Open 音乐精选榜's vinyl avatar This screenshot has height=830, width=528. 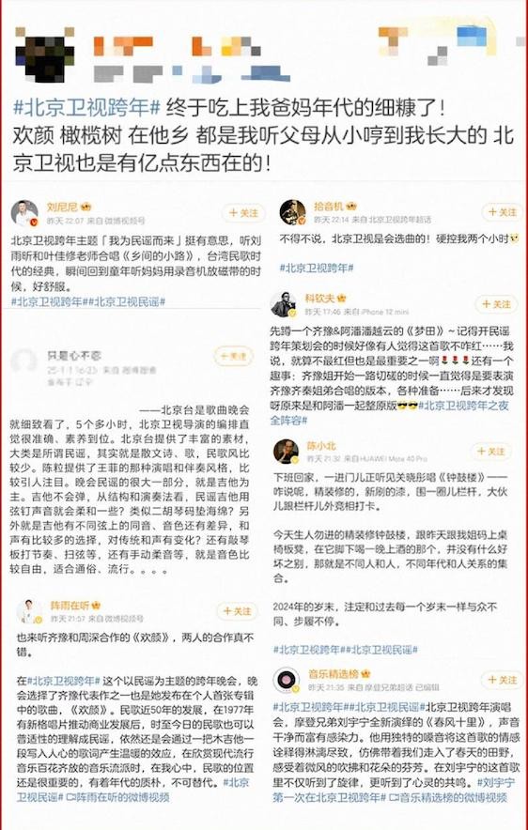click(x=287, y=680)
